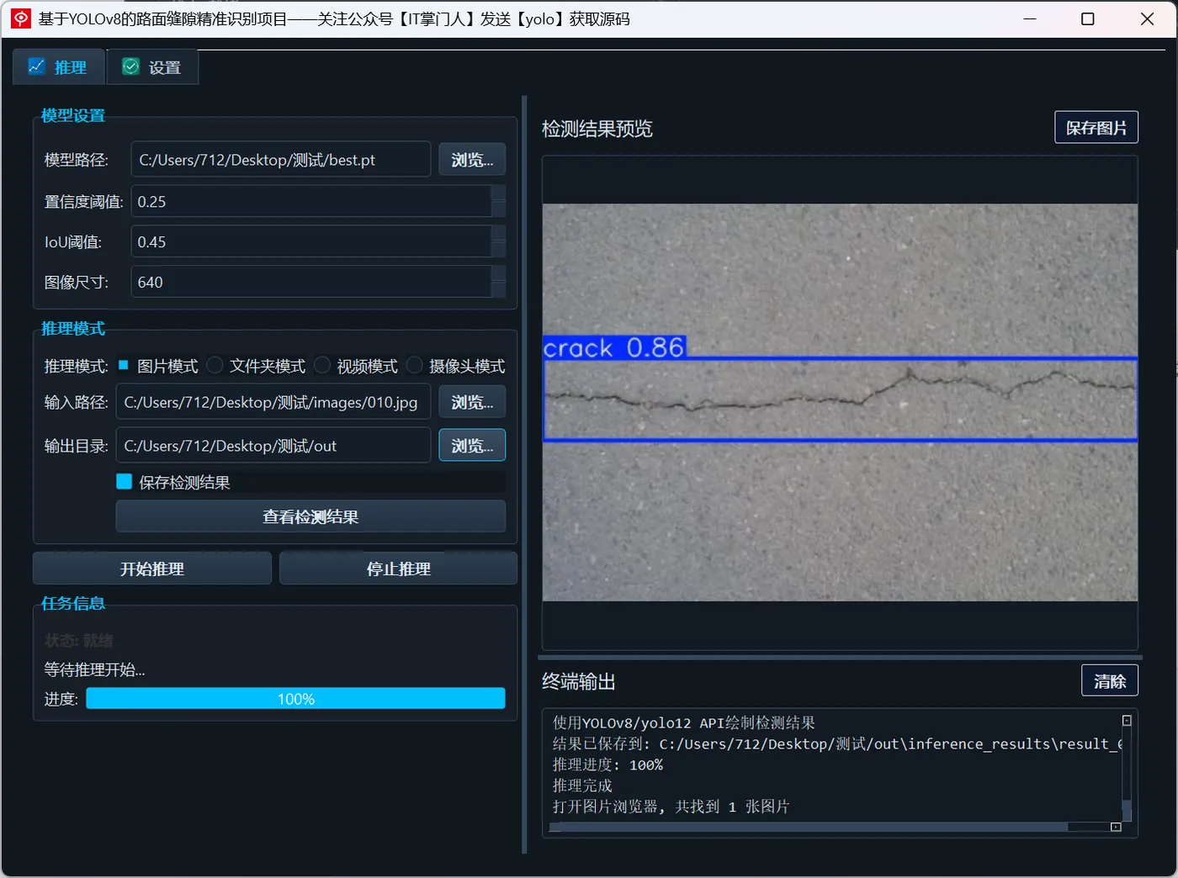
Task: Click the 停止推理 button
Action: tap(397, 568)
